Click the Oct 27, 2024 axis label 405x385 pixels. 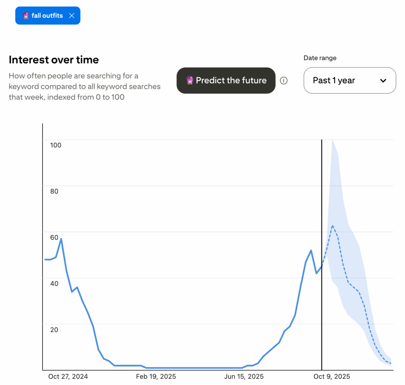coord(68,376)
